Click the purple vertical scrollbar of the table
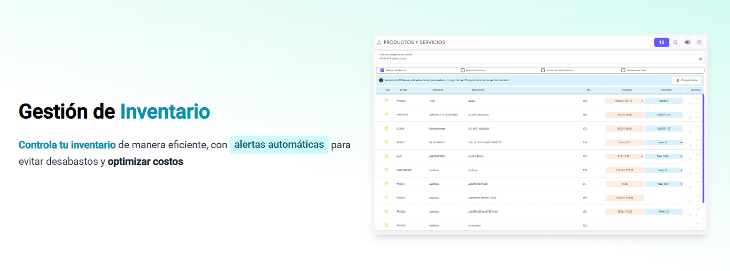730x271 pixels. pos(704,148)
